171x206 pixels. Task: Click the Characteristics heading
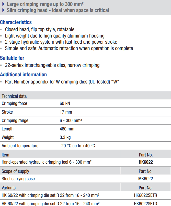(16, 22)
